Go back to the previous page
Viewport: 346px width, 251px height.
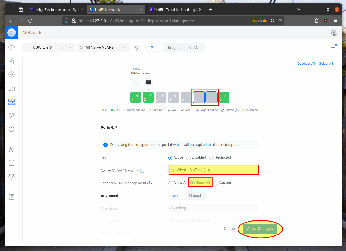(11, 21)
